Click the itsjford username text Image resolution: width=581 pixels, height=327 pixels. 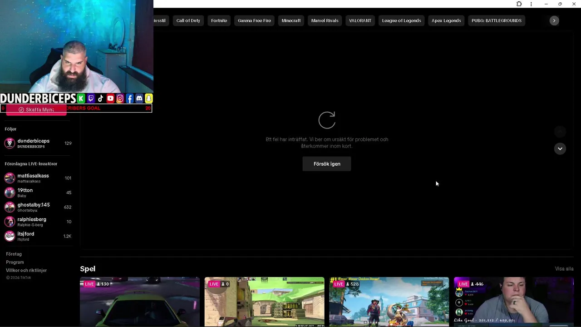26,234
